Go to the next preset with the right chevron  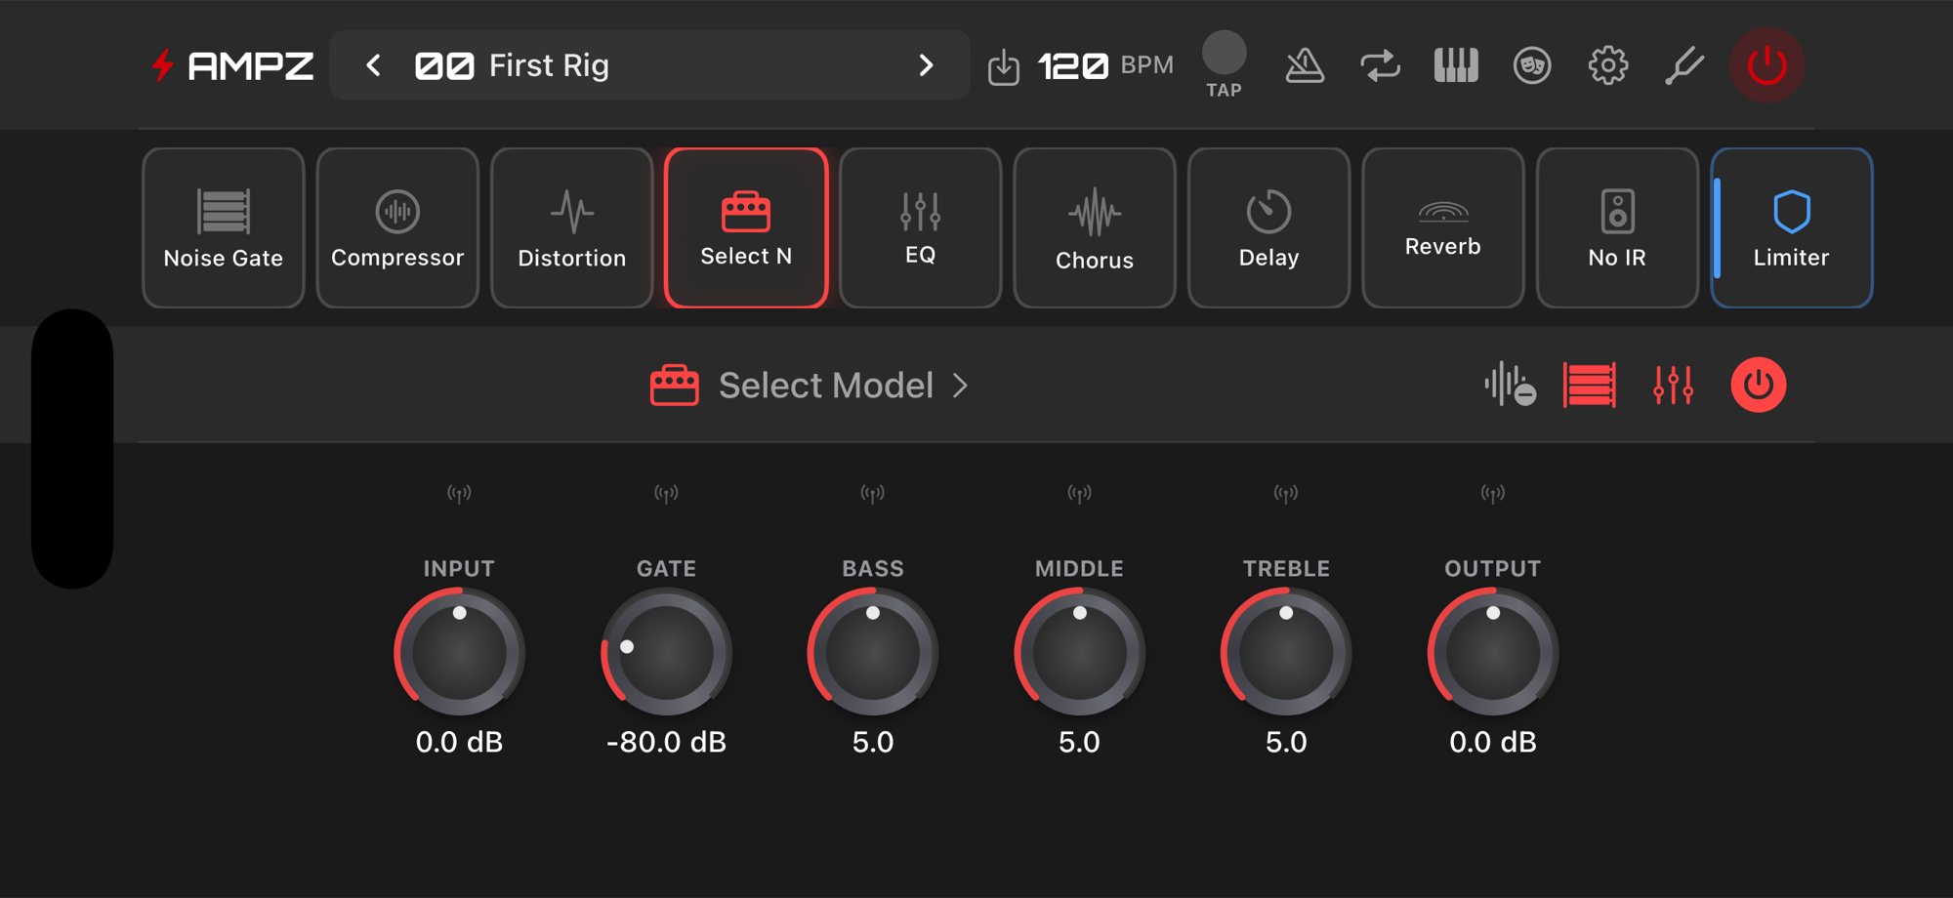point(926,65)
